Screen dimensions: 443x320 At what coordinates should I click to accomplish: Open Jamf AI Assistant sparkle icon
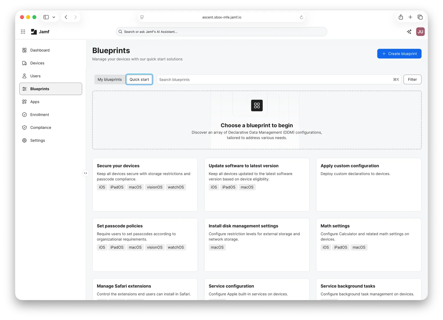click(409, 32)
